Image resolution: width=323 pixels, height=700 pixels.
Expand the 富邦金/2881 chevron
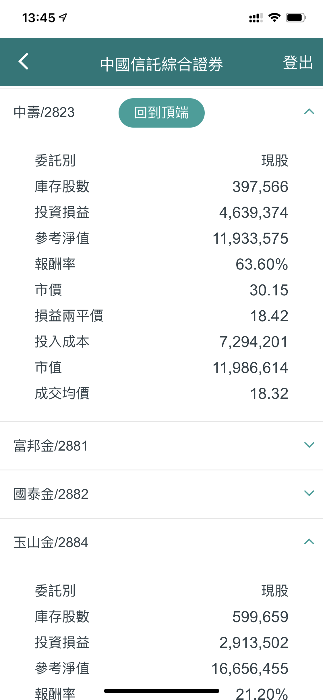(309, 445)
